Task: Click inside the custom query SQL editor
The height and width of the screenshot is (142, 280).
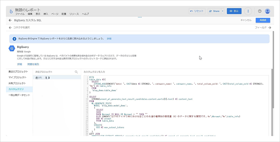Action: coord(177,106)
